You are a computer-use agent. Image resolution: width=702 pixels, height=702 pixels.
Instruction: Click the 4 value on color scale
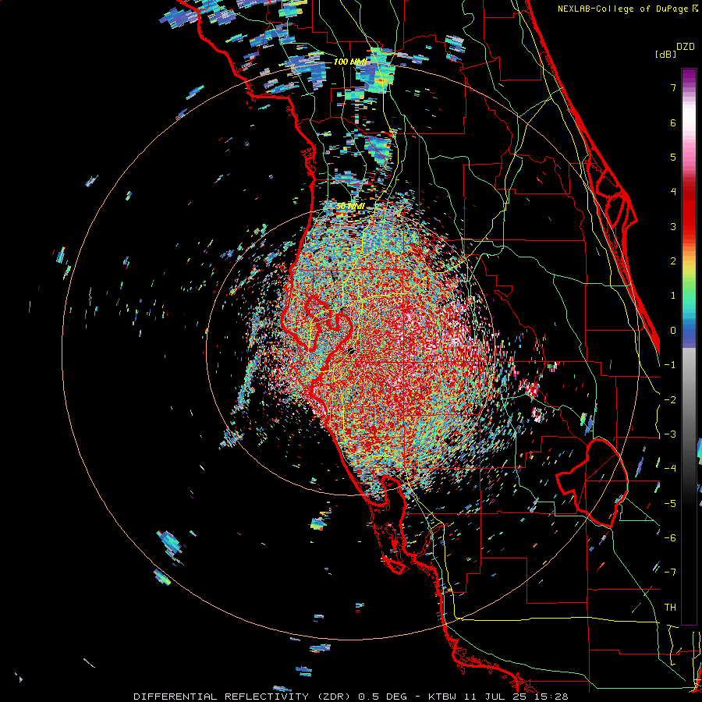(x=673, y=192)
